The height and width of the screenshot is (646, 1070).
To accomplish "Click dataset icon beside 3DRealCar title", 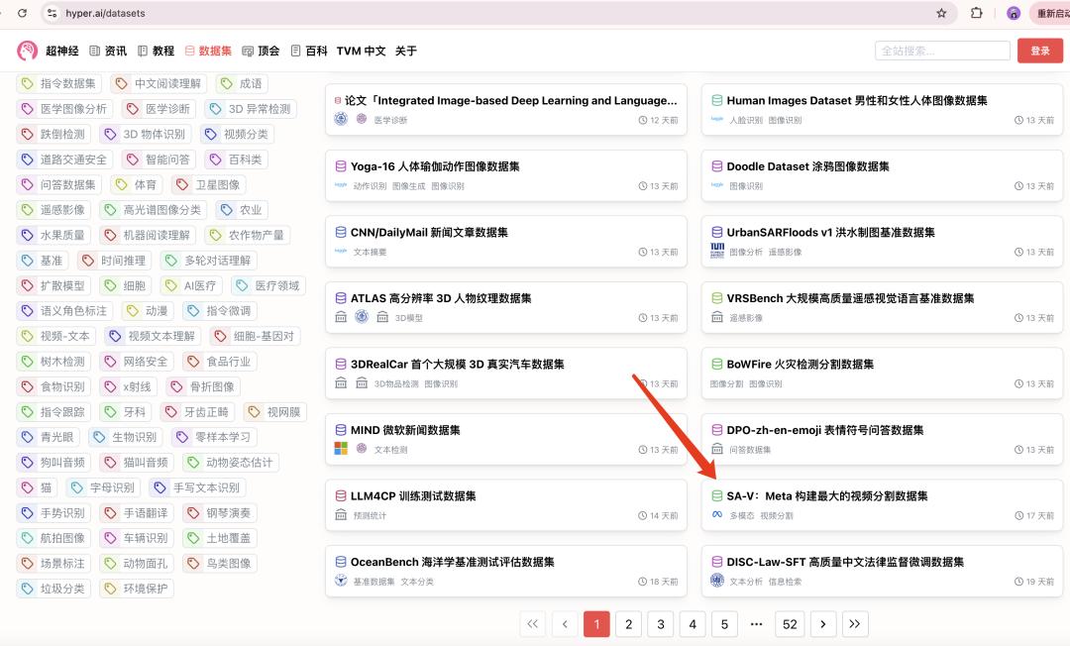I will pyautogui.click(x=341, y=365).
